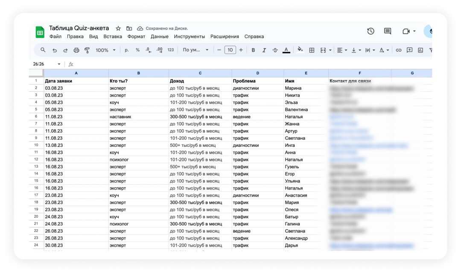Viewport: 461px width, 274px height.
Task: Open the Расширения menu
Action: (225, 37)
